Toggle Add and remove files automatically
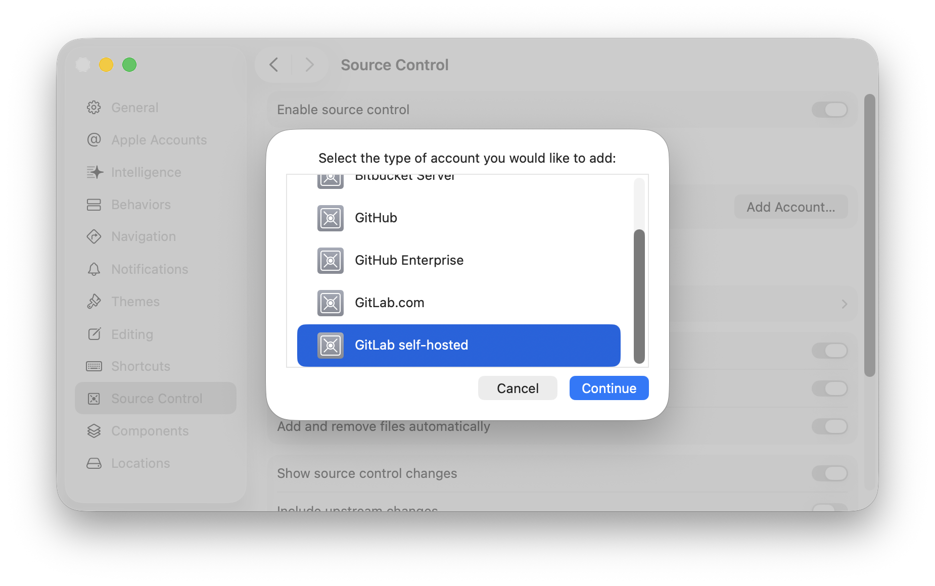Screen dimensions: 935x586 [829, 426]
